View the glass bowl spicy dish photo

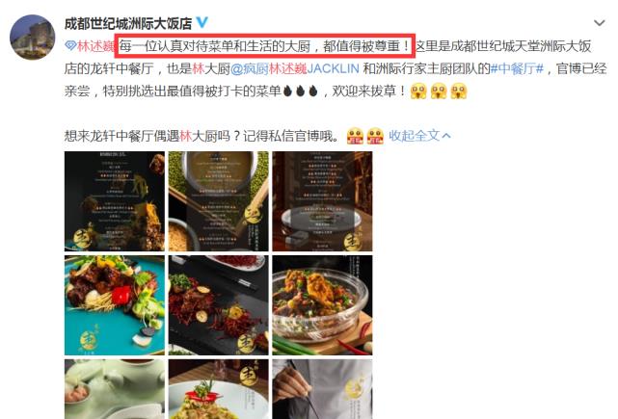coord(322,305)
